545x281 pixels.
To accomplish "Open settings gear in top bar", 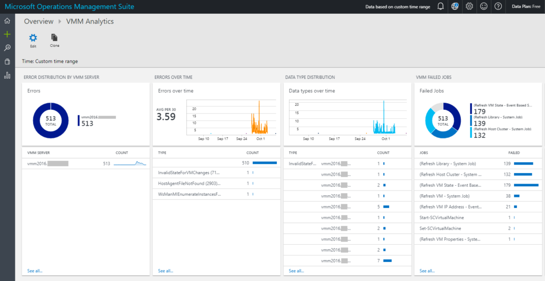I will (469, 6).
